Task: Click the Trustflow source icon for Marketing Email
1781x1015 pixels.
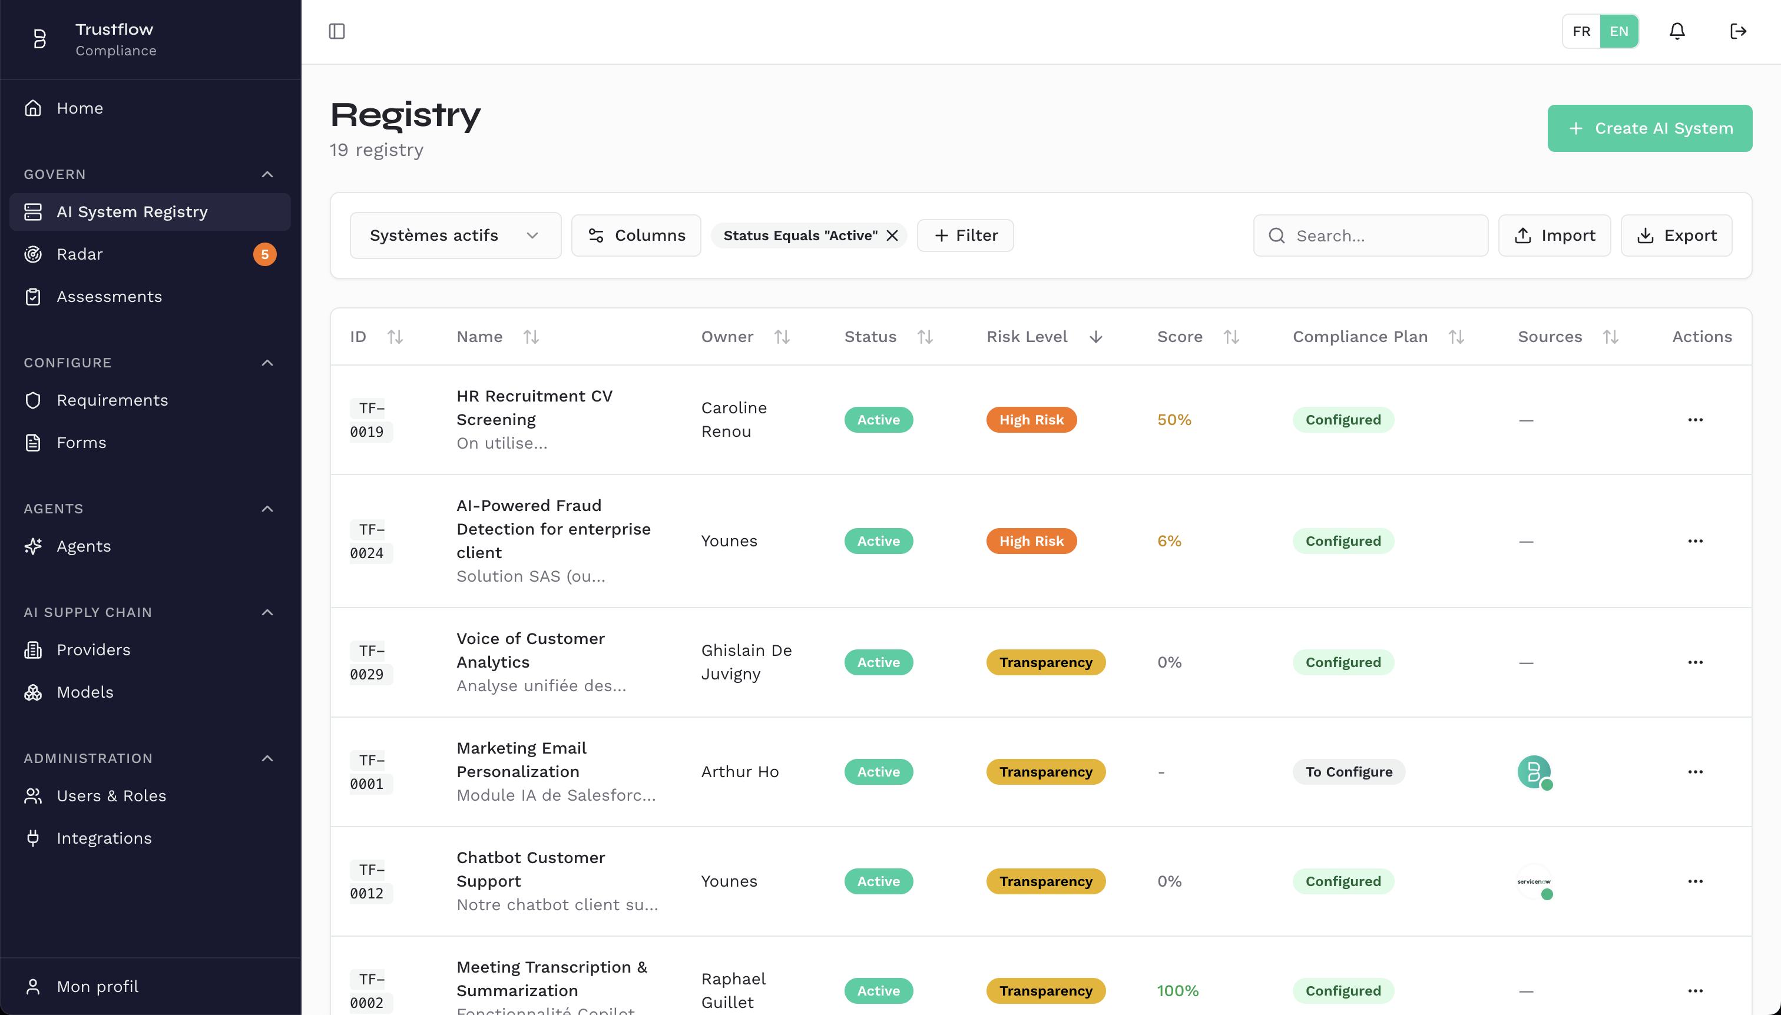Action: click(1534, 772)
